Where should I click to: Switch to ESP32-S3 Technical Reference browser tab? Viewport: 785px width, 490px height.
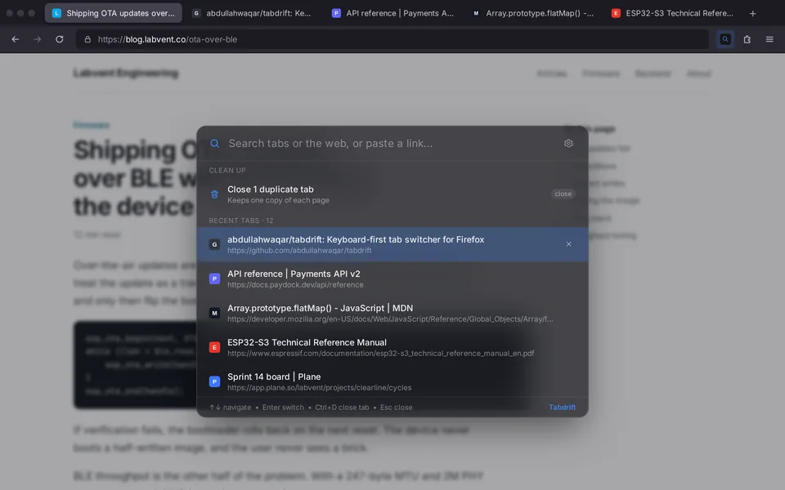672,14
